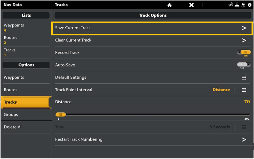Tap the GPS status icon
The width and height of the screenshot is (254, 159).
tap(231, 5)
